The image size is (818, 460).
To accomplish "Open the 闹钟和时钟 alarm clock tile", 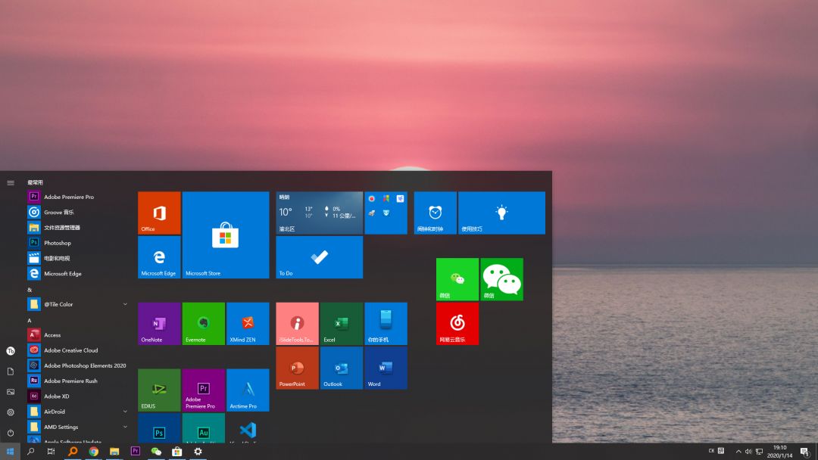I will click(x=435, y=213).
